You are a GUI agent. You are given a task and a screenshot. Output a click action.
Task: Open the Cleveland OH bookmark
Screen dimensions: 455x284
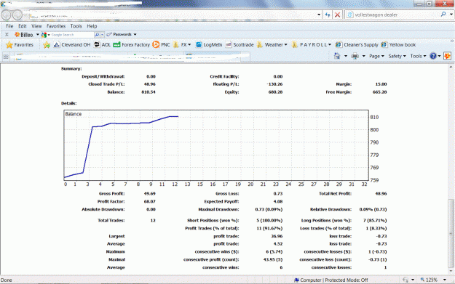(x=72, y=45)
